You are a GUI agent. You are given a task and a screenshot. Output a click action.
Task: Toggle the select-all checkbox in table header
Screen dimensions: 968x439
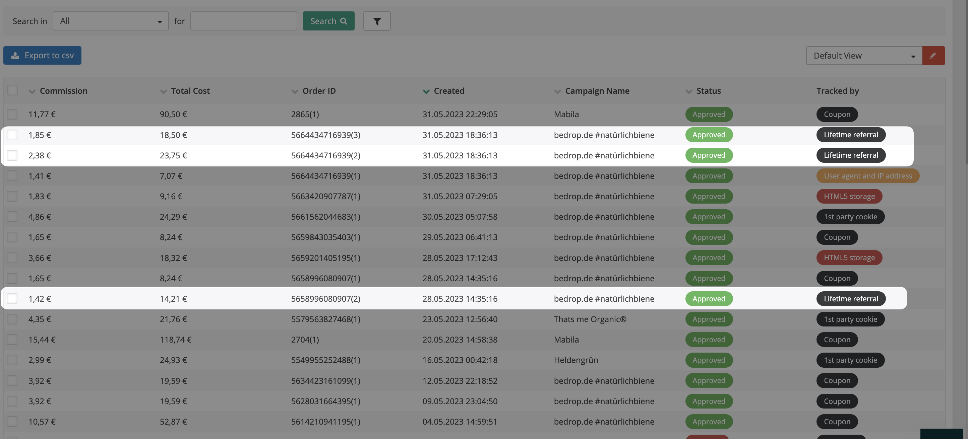point(13,90)
